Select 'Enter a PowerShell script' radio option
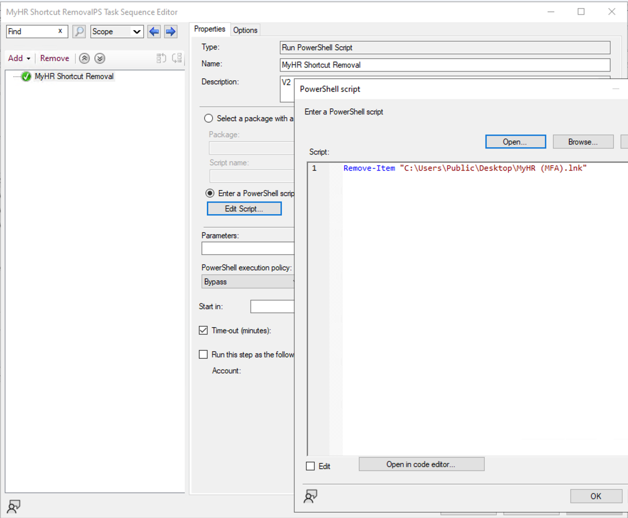Viewport: 628px width, 518px height. [210, 193]
